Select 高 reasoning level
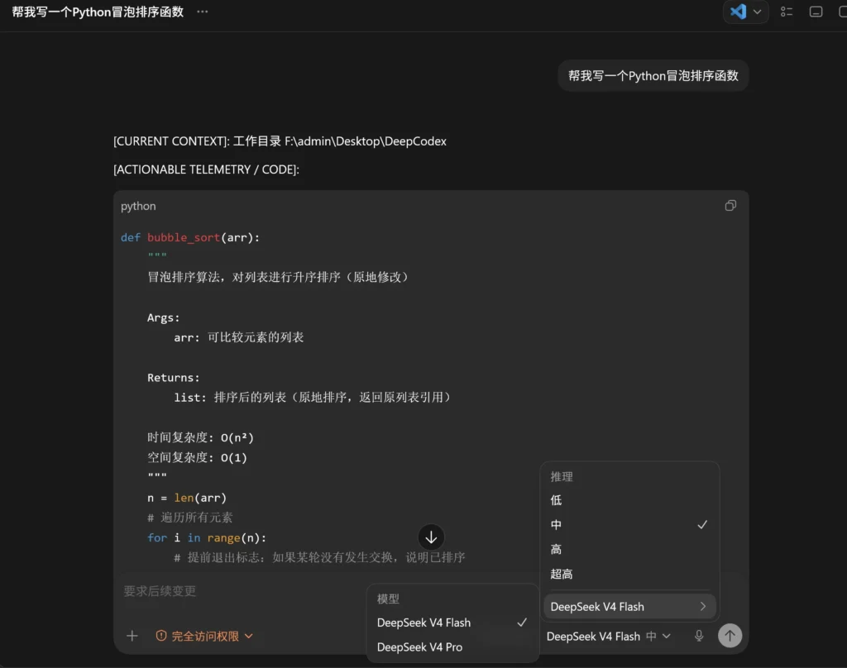The width and height of the screenshot is (847, 668). 629,549
